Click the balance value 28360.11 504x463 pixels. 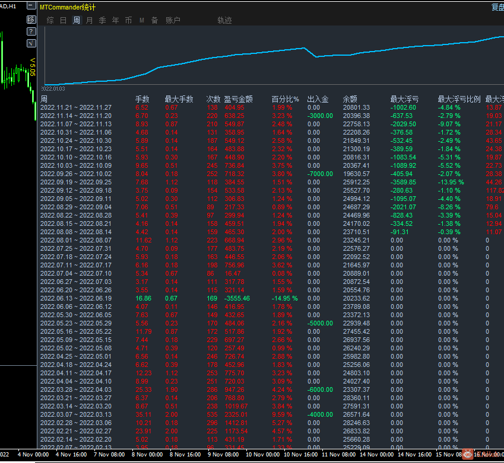click(x=356, y=398)
